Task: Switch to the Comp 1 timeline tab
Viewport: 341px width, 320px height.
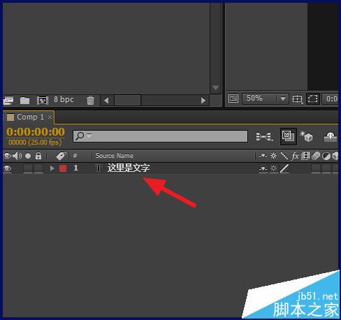Action: tap(30, 117)
